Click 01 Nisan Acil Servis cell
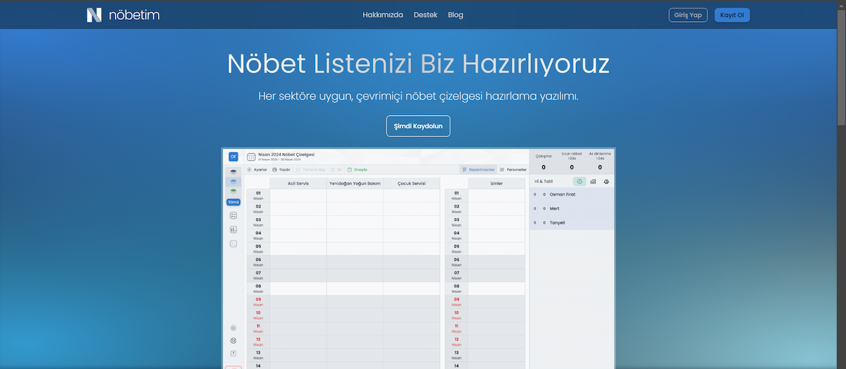This screenshot has height=369, width=846. tap(298, 195)
